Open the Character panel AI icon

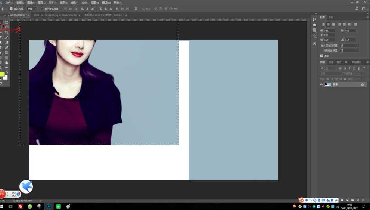pos(314,44)
